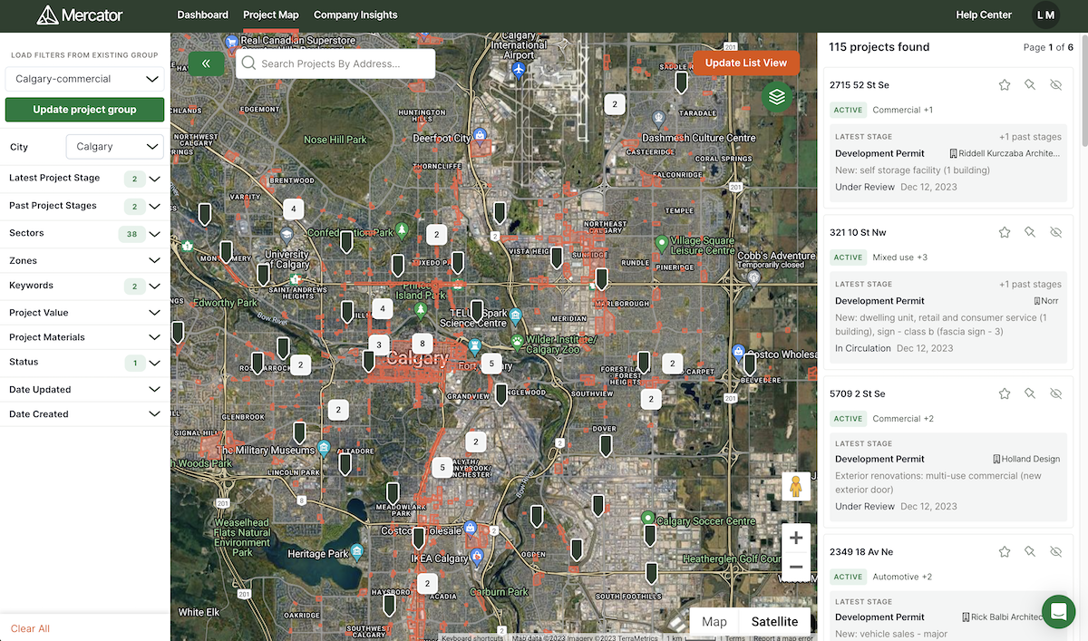Image resolution: width=1088 pixels, height=641 pixels.
Task: Hide the 2715 52 St Se project
Action: (1055, 85)
